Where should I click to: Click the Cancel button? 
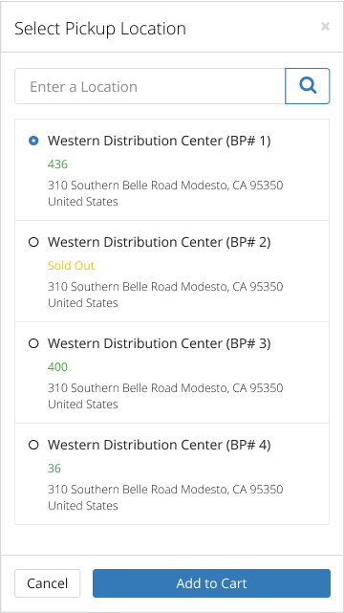pos(47,583)
